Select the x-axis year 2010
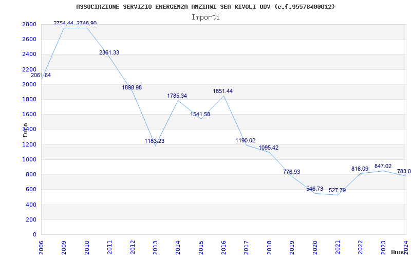Image resolution: width=411 pixels, height=257 pixels. tap(87, 247)
